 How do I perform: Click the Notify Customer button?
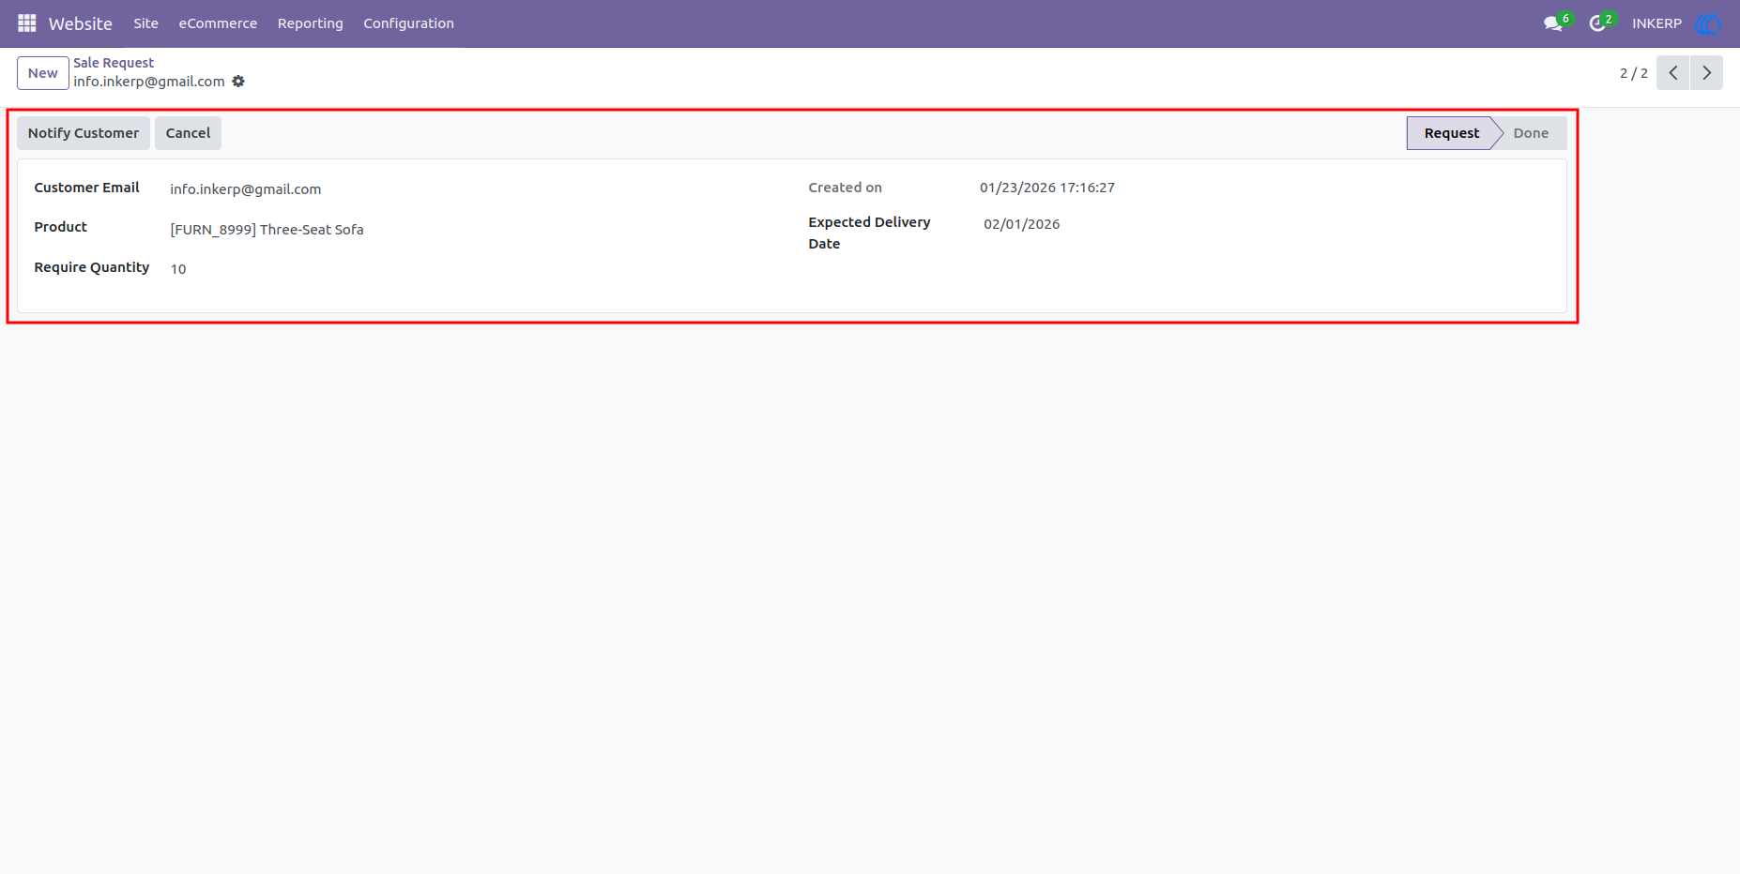84,133
